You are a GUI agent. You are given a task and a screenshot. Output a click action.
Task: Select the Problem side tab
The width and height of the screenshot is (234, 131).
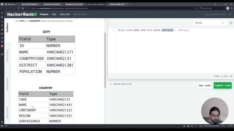pos(7,28)
